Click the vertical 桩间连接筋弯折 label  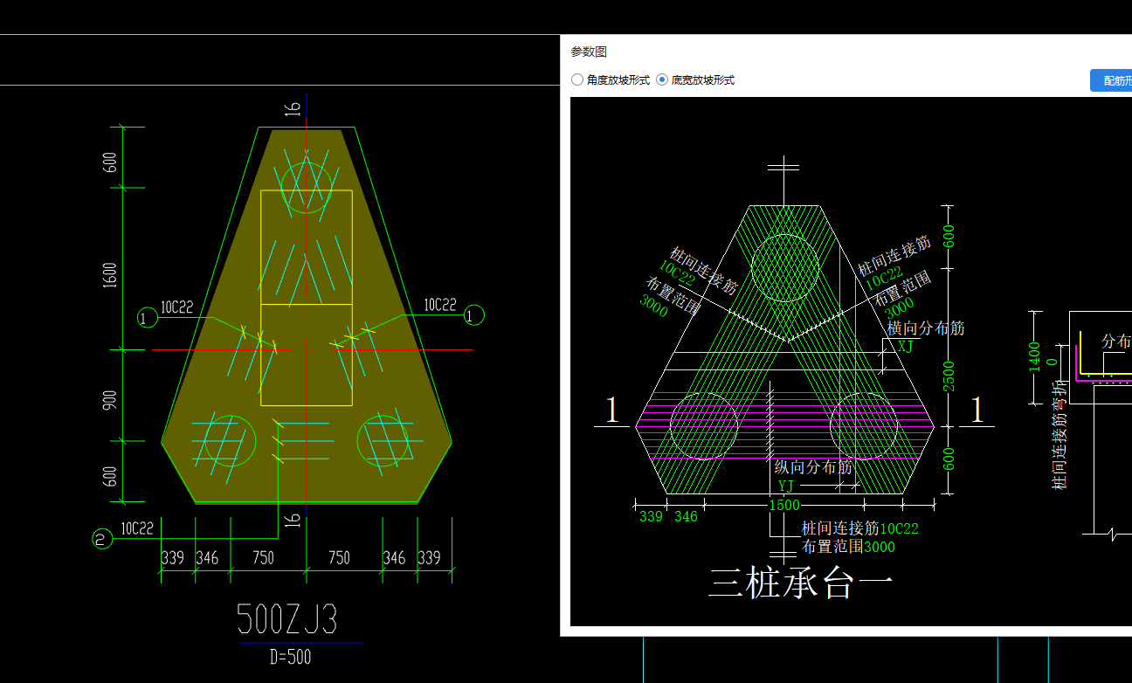1060,434
